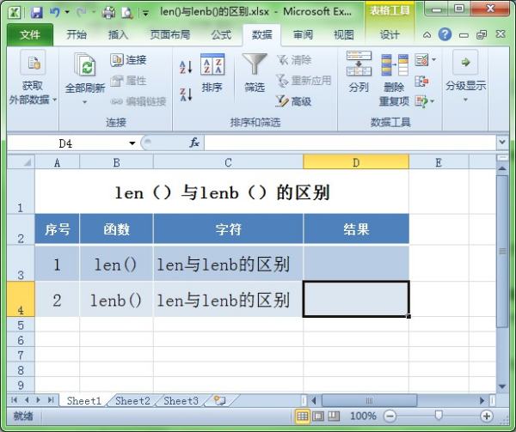
Task: Click the 结果 header cell
Action: (x=356, y=229)
